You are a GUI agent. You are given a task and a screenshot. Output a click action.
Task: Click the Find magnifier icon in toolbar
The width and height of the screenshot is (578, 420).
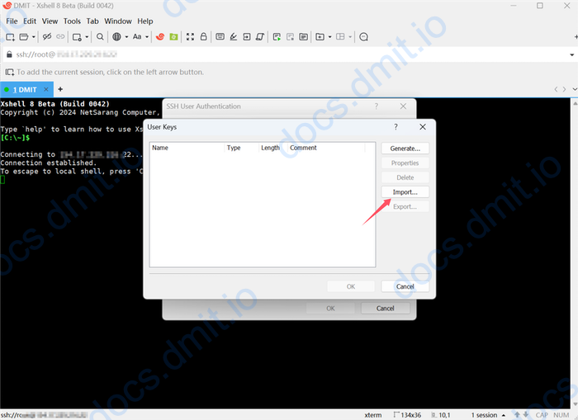pos(100,37)
